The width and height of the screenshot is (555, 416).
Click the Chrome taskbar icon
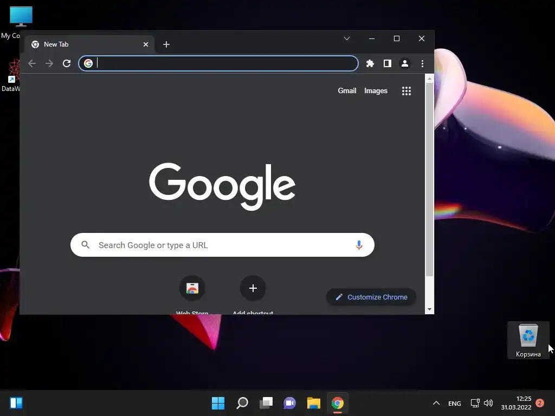coord(337,403)
